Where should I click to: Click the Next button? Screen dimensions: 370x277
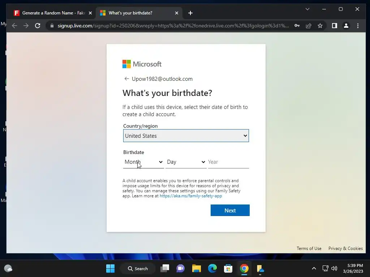230,210
